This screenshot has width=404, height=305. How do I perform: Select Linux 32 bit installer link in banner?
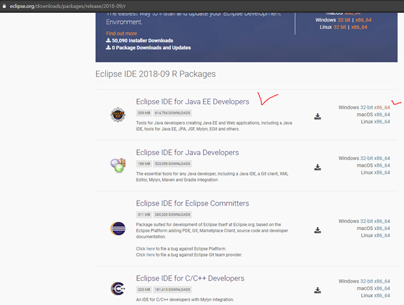coord(339,27)
